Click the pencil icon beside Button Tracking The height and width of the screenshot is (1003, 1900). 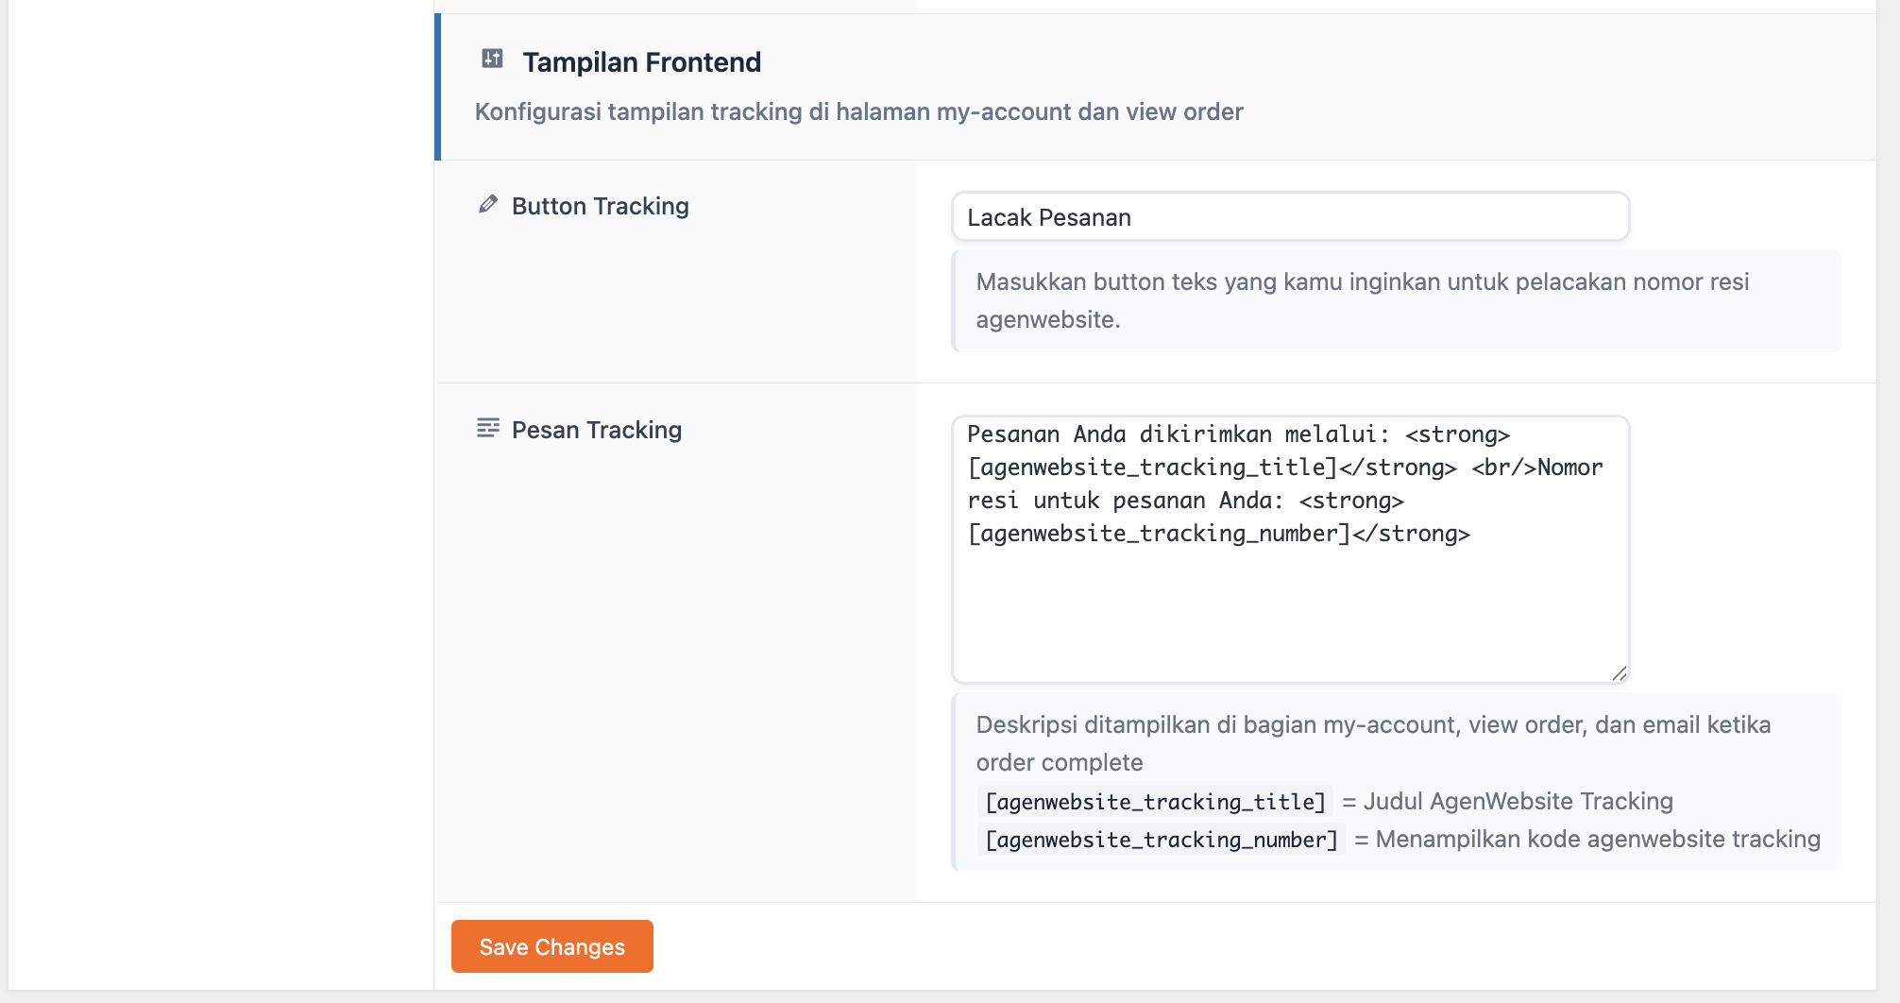488,204
